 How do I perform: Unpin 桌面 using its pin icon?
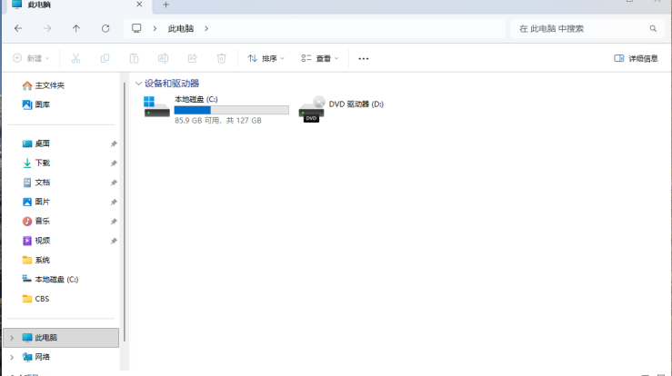(x=114, y=143)
